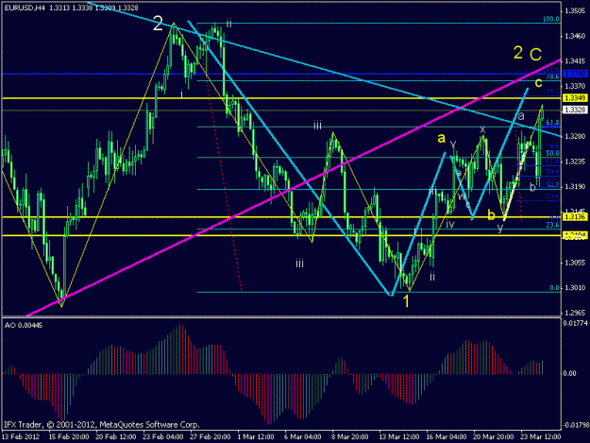Viewport: 590px width, 443px height.
Task: Select the 23 Mar 12:00 time label
Action: click(x=540, y=437)
